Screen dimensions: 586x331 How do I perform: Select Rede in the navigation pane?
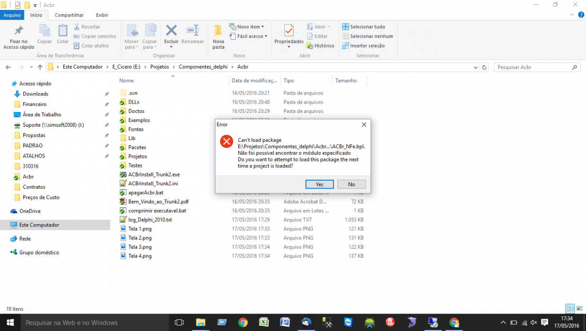pyautogui.click(x=25, y=239)
